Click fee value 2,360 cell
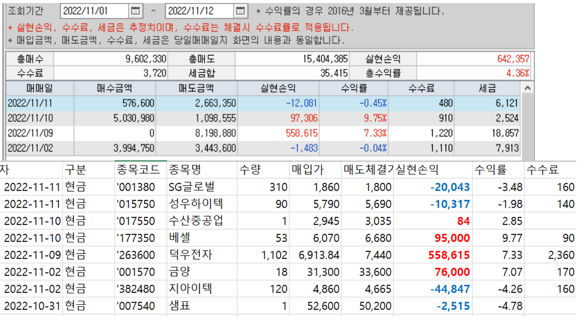The width and height of the screenshot is (580, 319). [550, 255]
